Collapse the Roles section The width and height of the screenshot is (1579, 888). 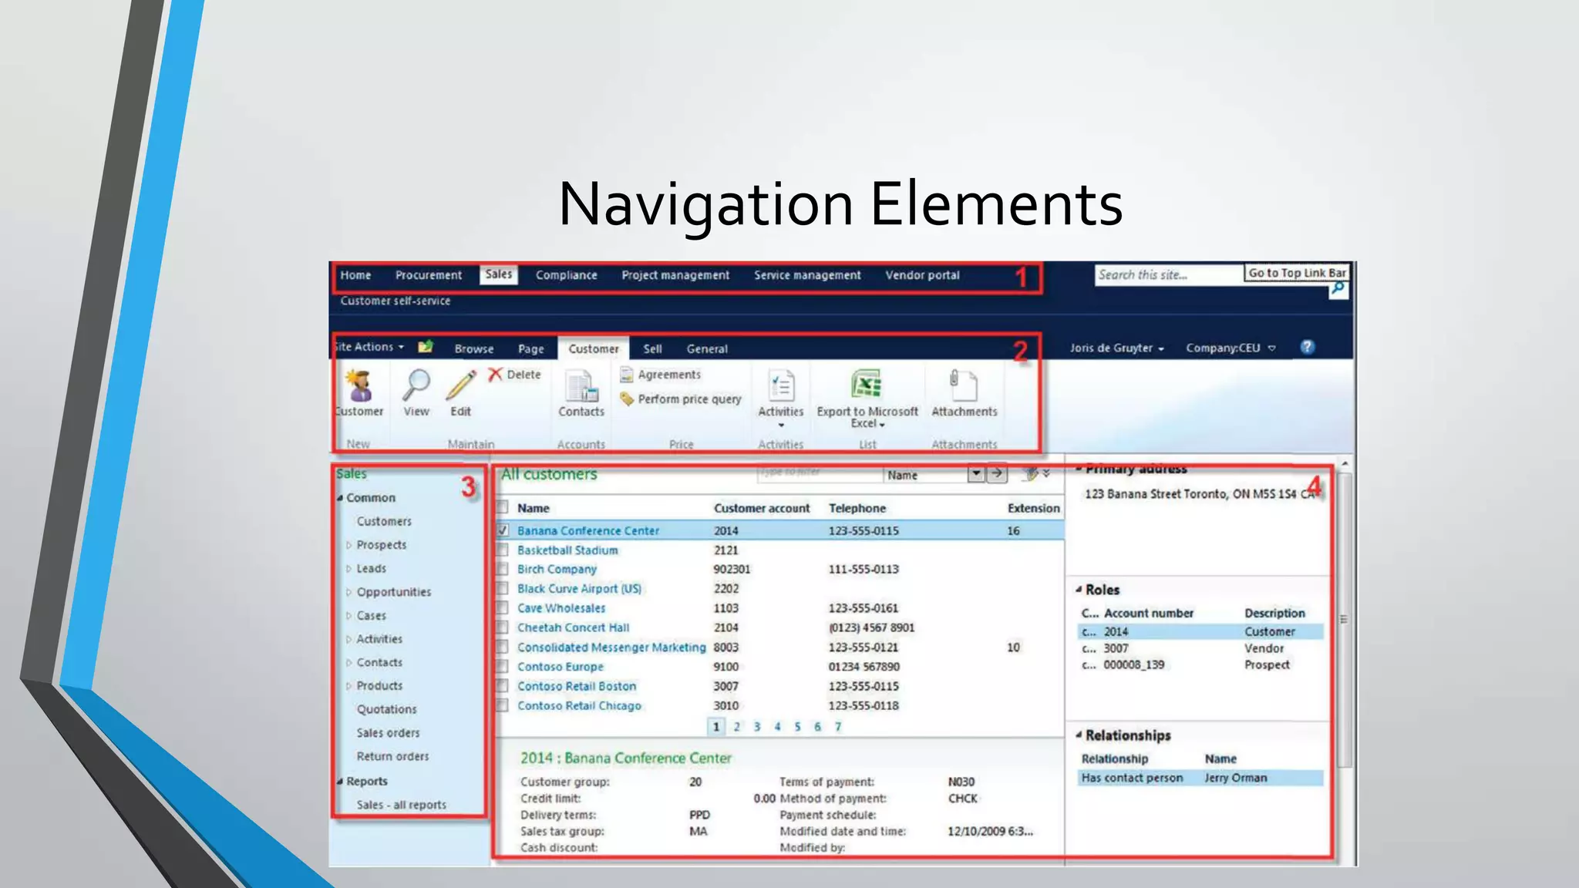point(1079,590)
